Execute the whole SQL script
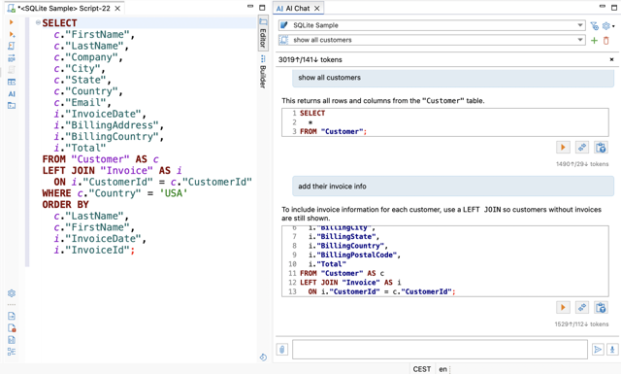621x374 pixels. click(x=12, y=46)
